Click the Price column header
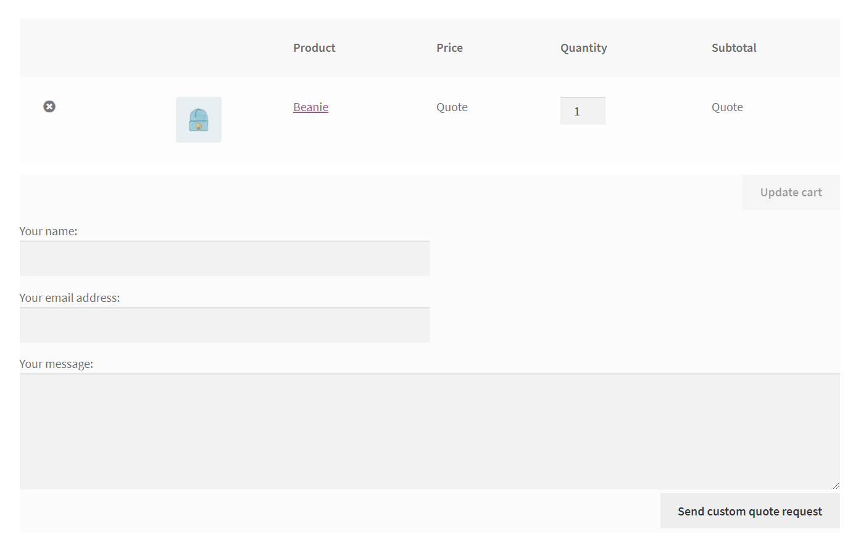The image size is (861, 550). 449,48
